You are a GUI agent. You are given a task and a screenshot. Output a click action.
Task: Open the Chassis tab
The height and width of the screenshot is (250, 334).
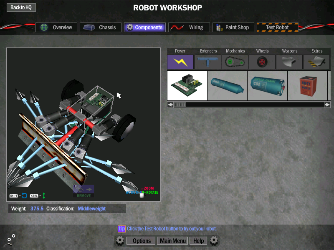coord(101,27)
